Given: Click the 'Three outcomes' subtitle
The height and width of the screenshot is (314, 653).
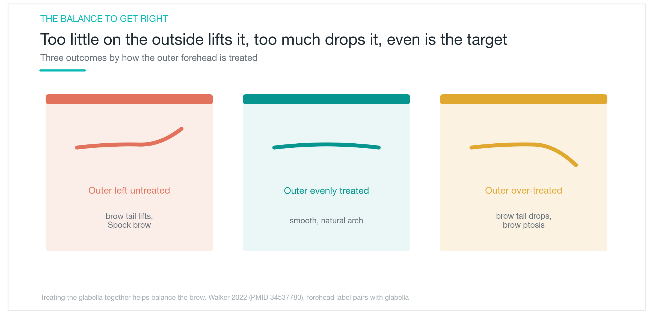Looking at the screenshot, I should [149, 58].
